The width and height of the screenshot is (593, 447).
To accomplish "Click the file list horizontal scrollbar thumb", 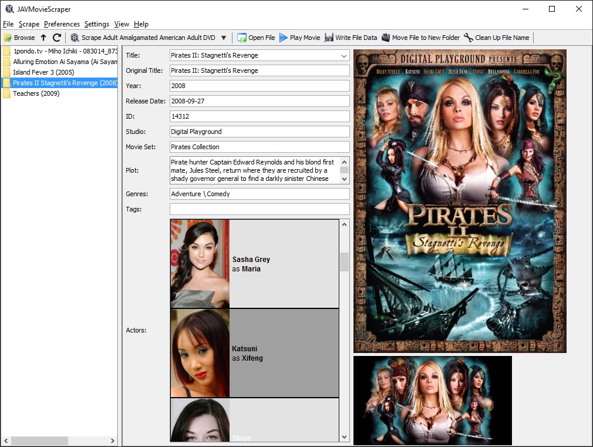I will coord(39,441).
